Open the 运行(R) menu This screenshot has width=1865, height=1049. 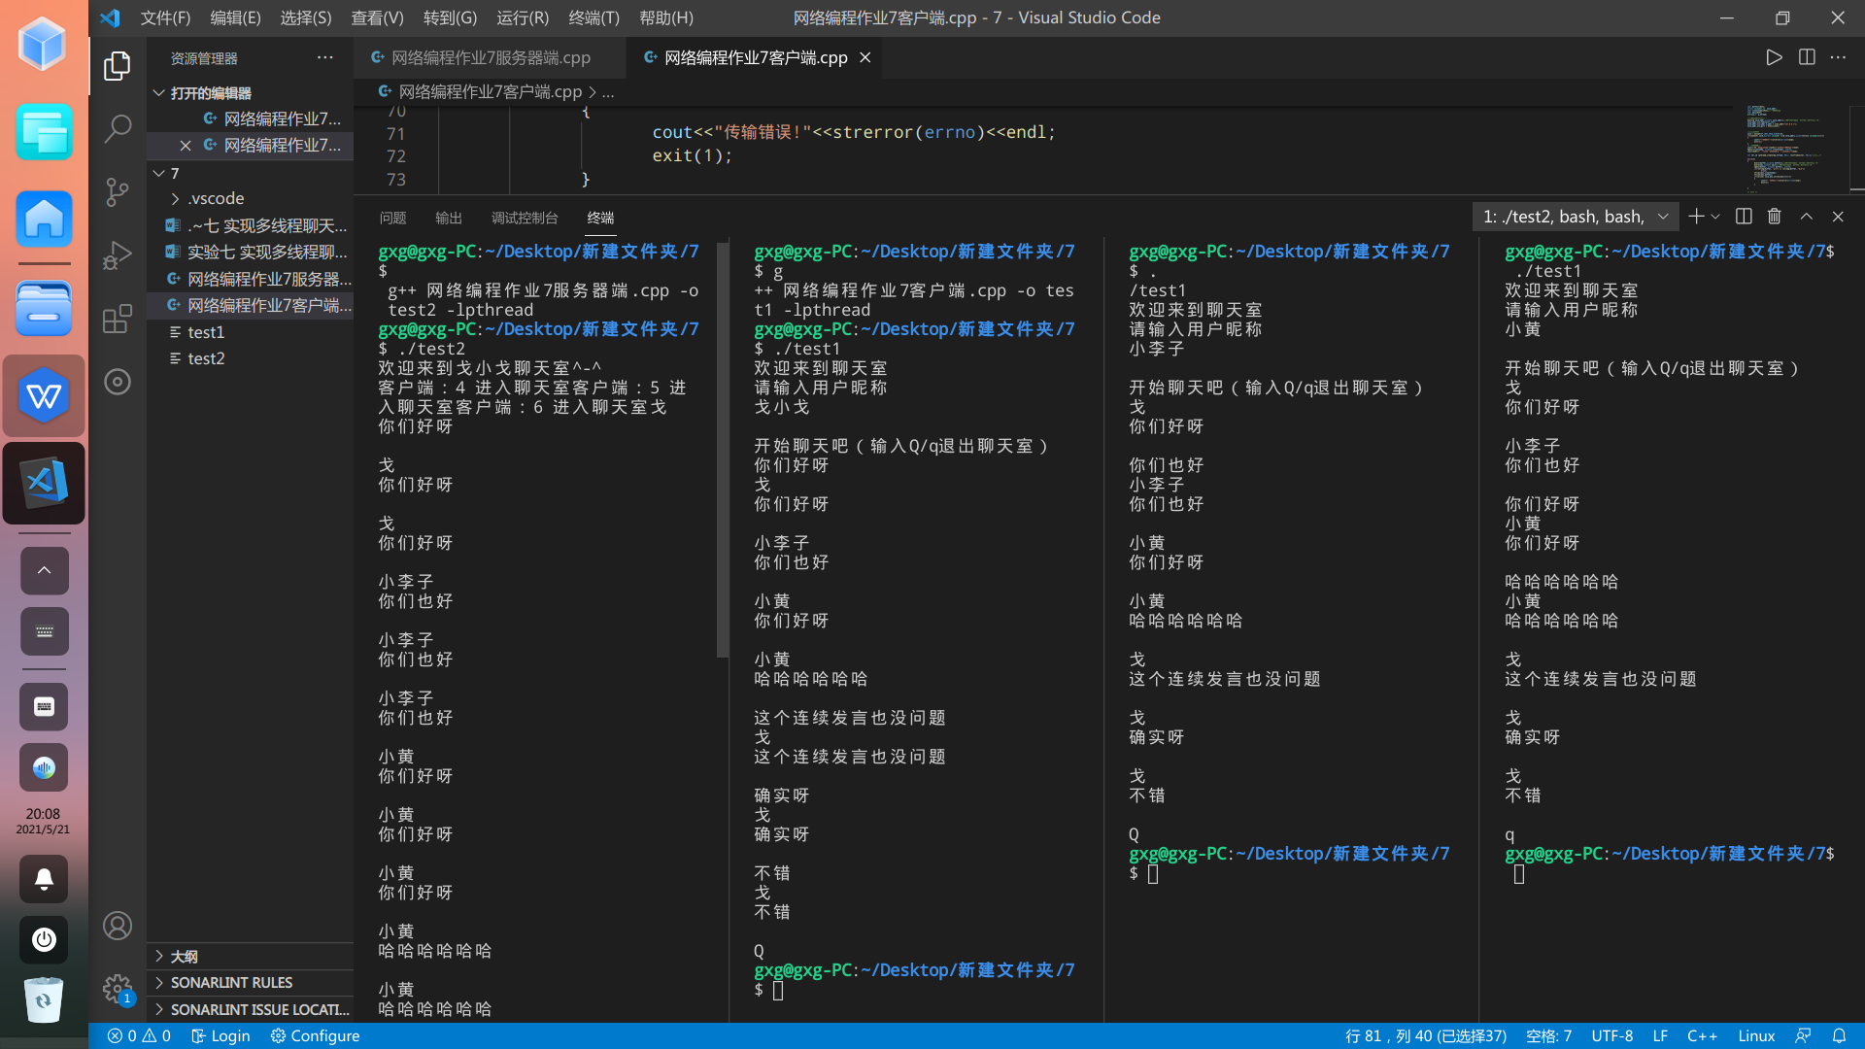(523, 17)
